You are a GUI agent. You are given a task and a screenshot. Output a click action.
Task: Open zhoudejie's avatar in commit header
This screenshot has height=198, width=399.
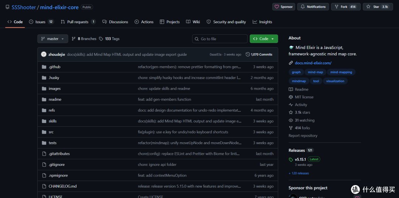[x=44, y=54]
